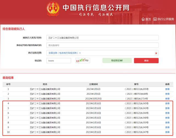Open 查看 for case 湘01执1714号
Image resolution: width=176 pixels, height=138 pixels.
pos(167,99)
